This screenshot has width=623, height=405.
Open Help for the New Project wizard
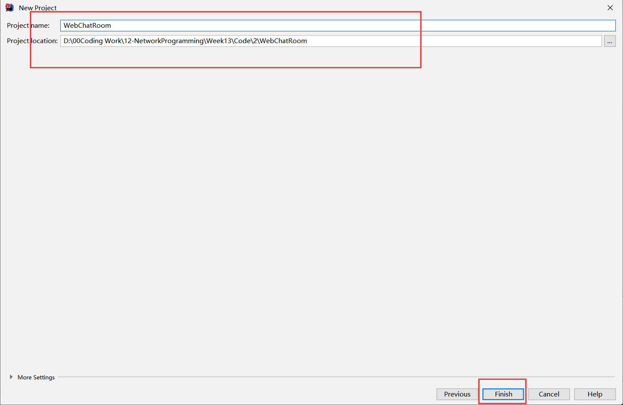pyautogui.click(x=595, y=394)
